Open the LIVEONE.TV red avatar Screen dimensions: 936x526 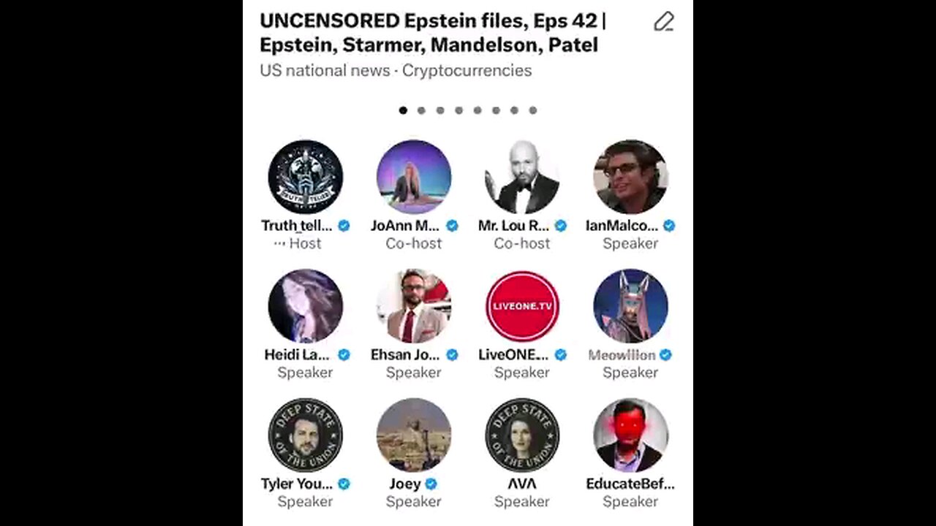coord(522,306)
